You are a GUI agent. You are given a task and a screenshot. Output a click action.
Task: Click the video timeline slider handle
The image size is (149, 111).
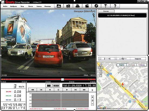pyautogui.click(x=62, y=79)
